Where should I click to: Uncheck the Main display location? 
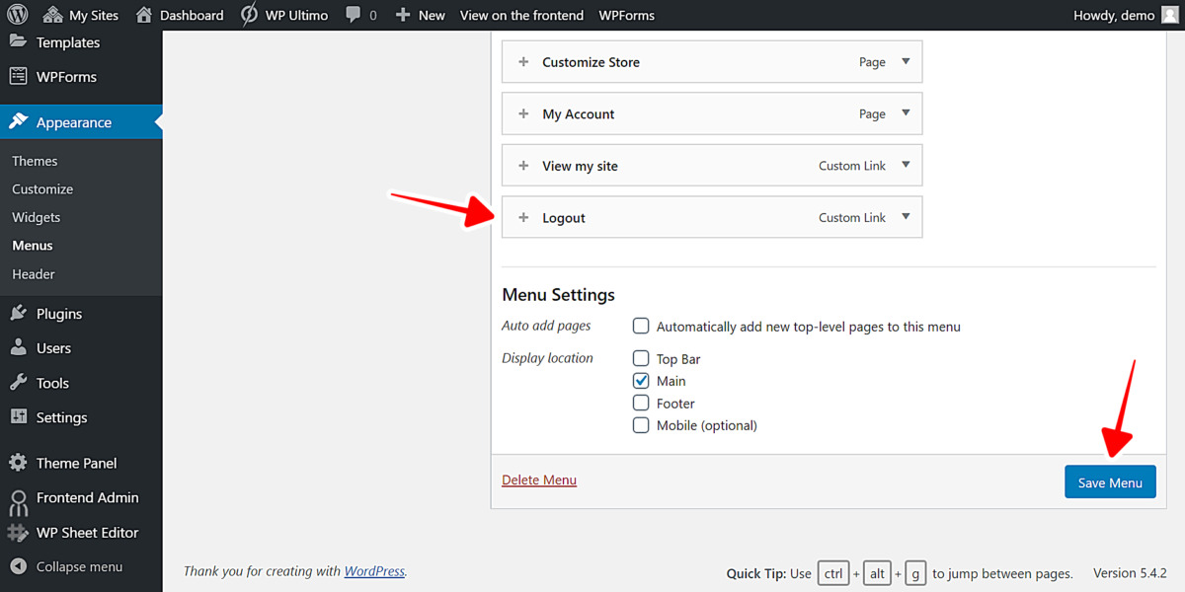pyautogui.click(x=640, y=380)
